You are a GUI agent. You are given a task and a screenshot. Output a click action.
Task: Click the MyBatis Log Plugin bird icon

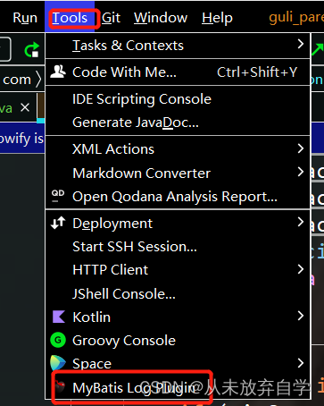click(60, 387)
